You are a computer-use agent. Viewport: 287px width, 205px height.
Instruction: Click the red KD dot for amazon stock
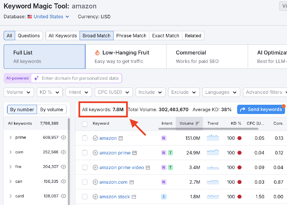click(239, 197)
